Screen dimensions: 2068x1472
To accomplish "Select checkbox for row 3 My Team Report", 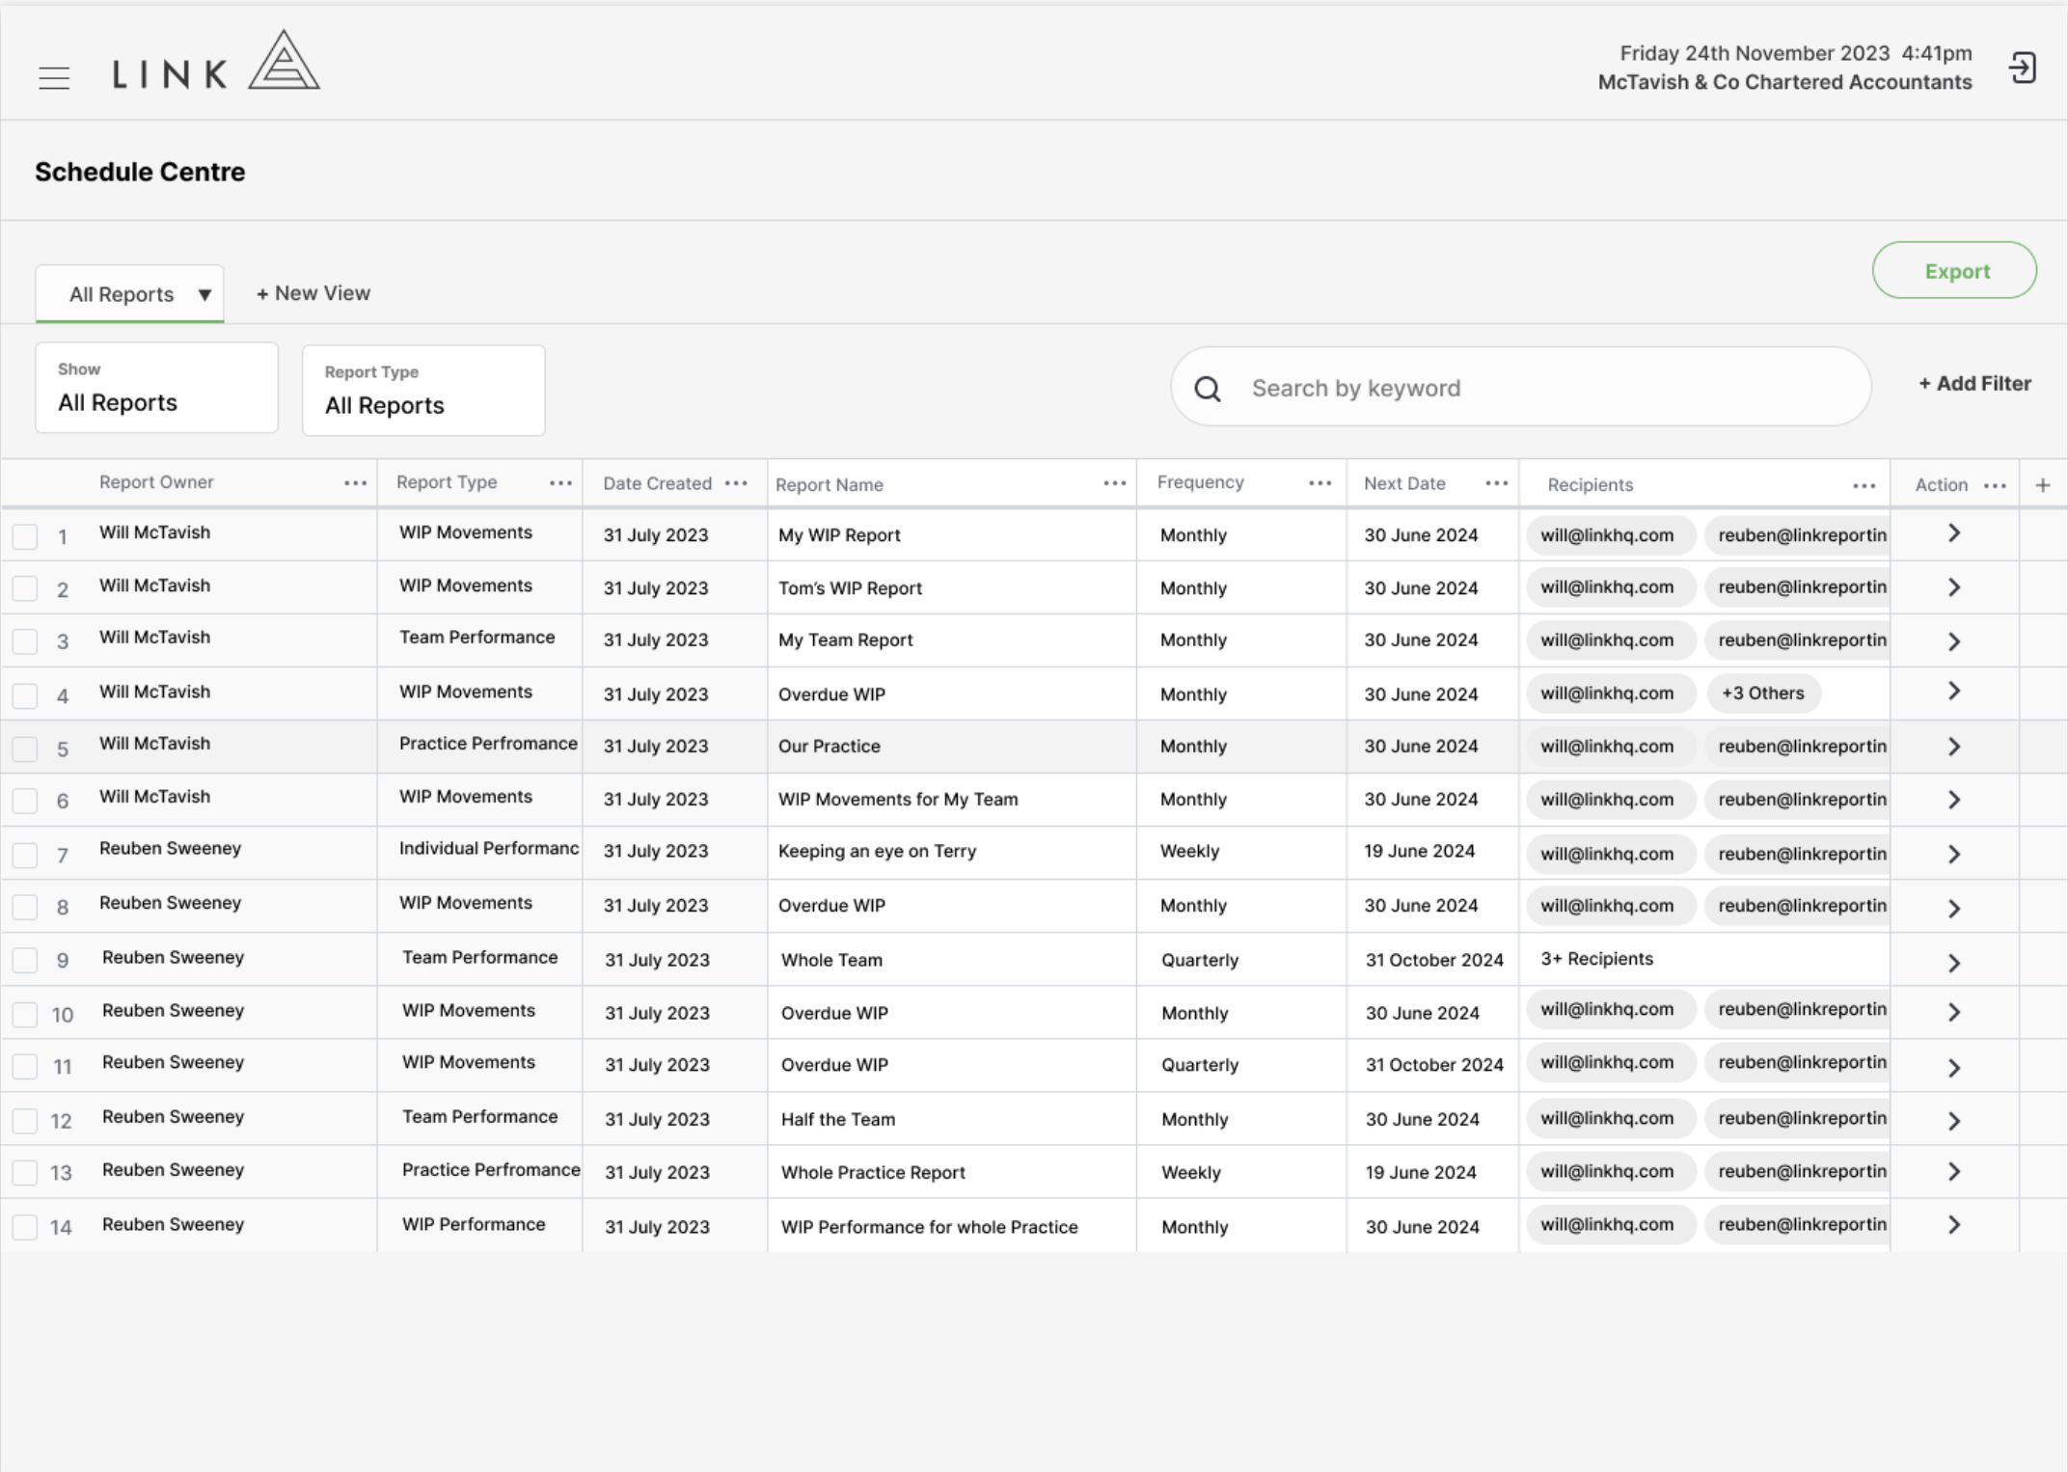I will click(x=25, y=641).
